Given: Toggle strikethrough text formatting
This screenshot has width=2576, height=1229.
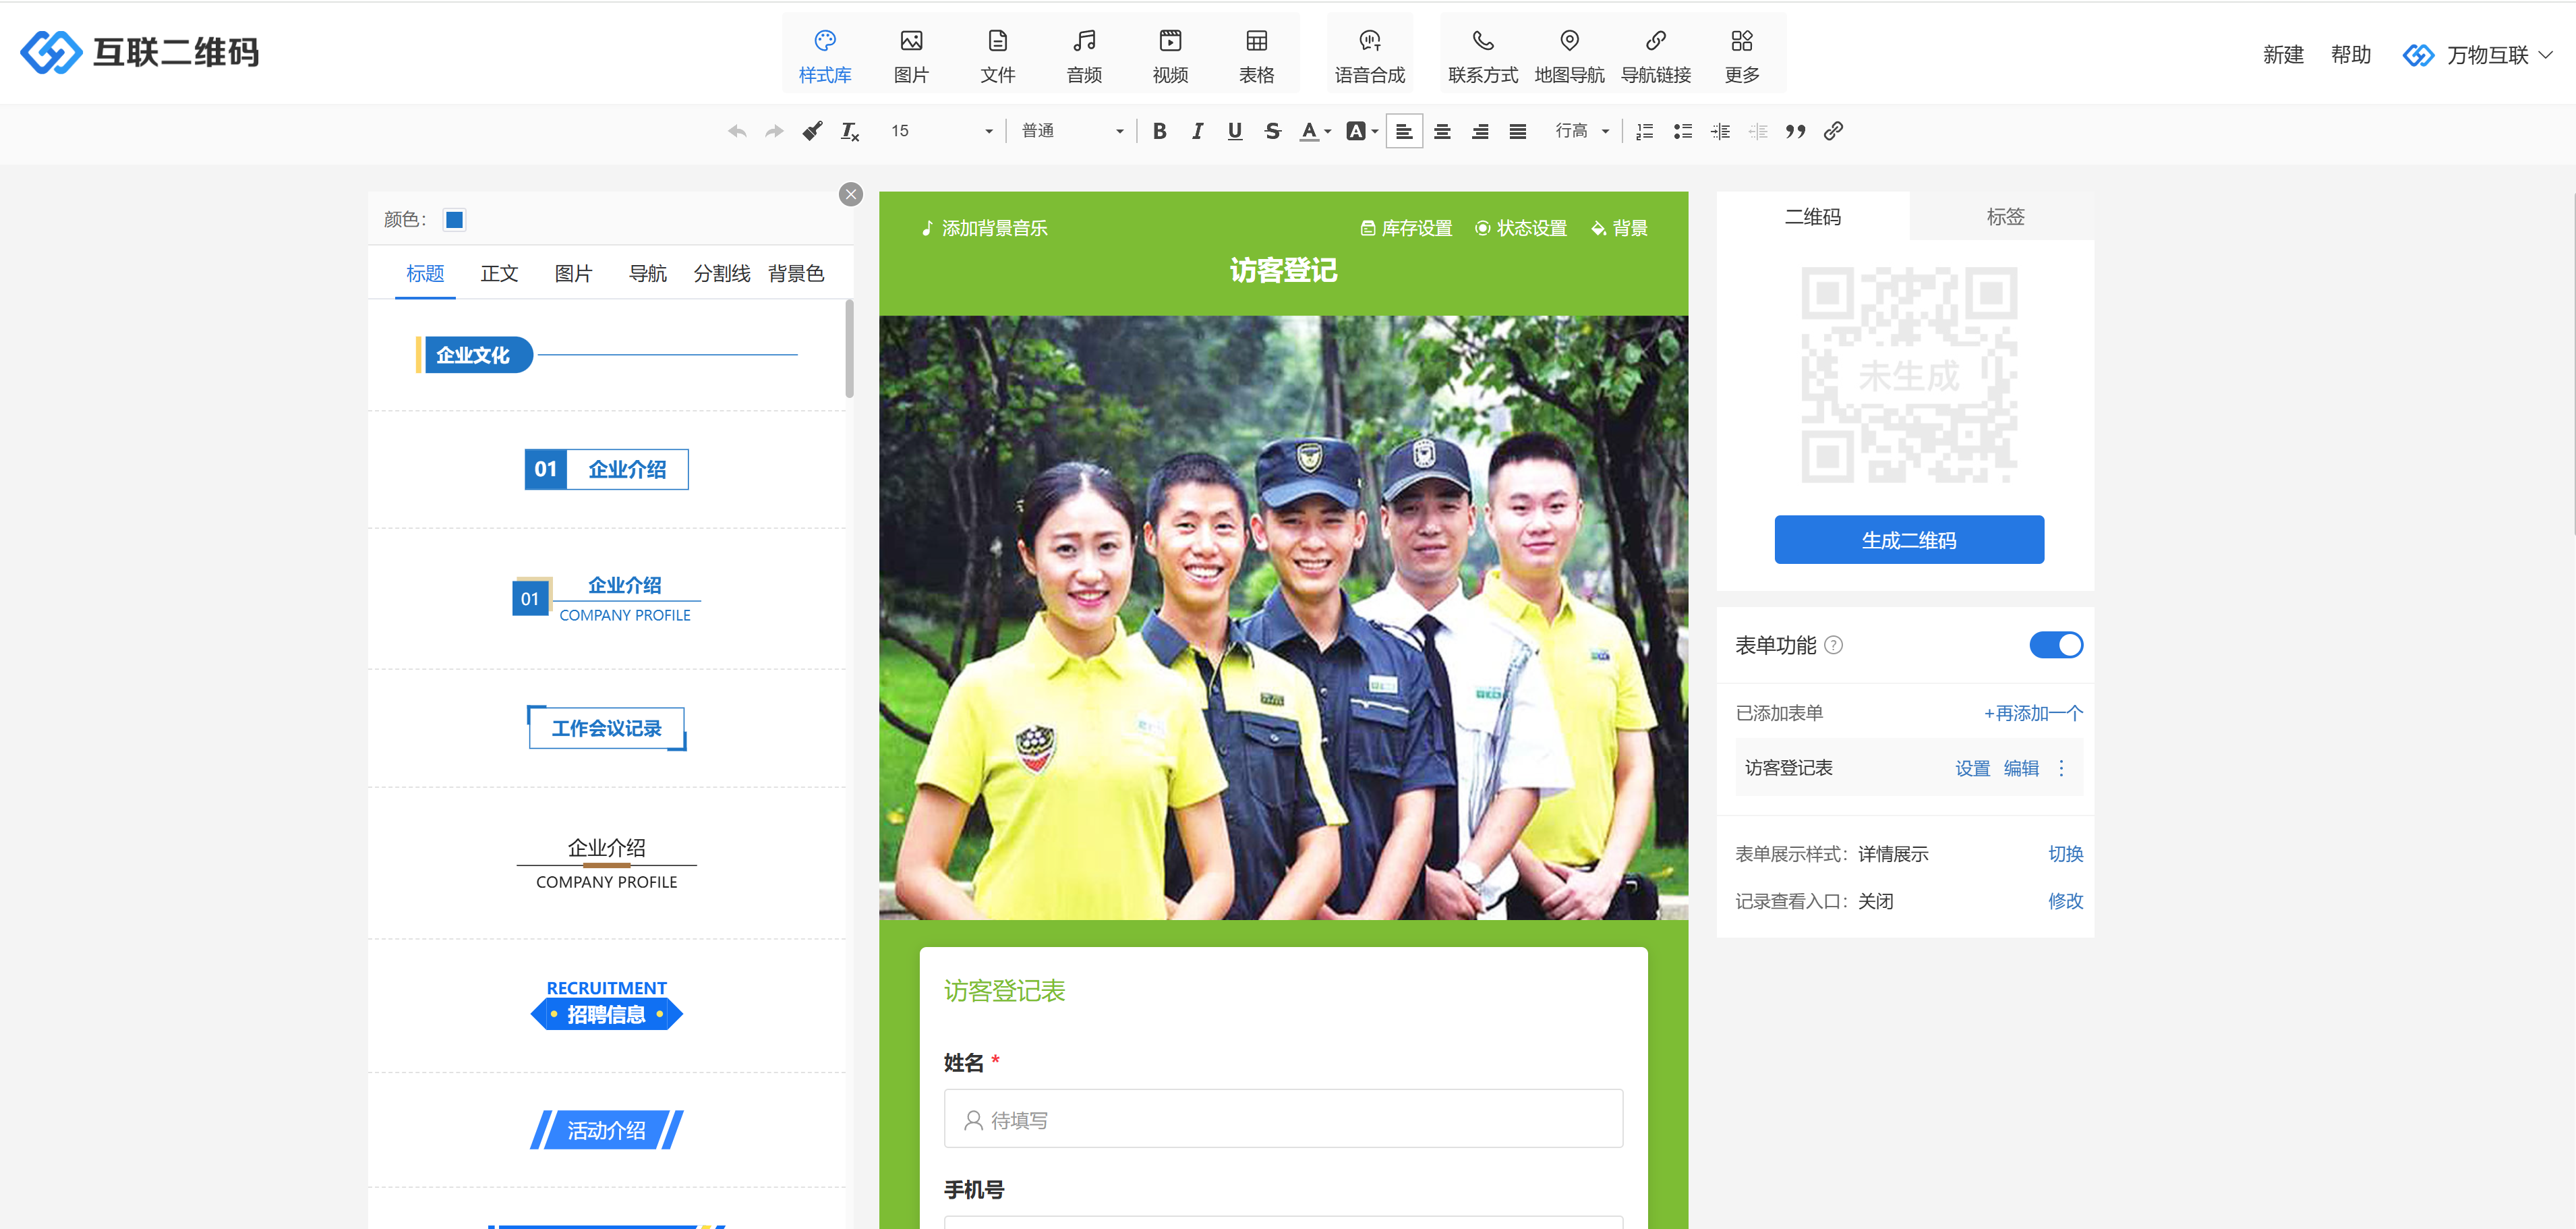Looking at the screenshot, I should click(x=1272, y=131).
